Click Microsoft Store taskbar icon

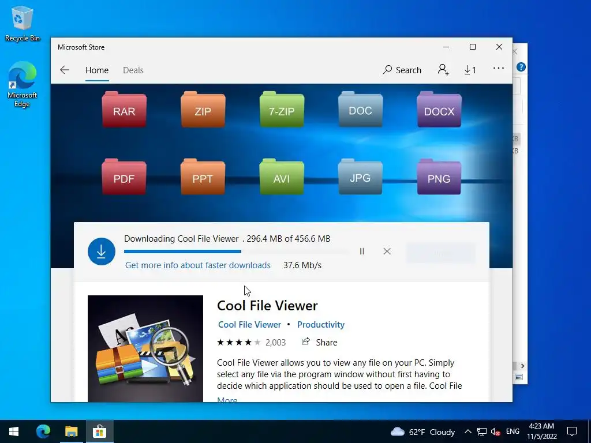pos(99,431)
